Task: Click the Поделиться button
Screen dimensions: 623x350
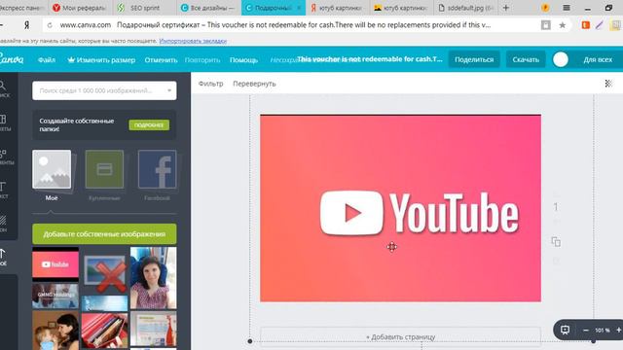Action: [x=474, y=59]
